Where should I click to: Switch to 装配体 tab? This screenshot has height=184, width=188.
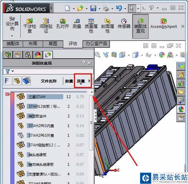click(x=13, y=44)
